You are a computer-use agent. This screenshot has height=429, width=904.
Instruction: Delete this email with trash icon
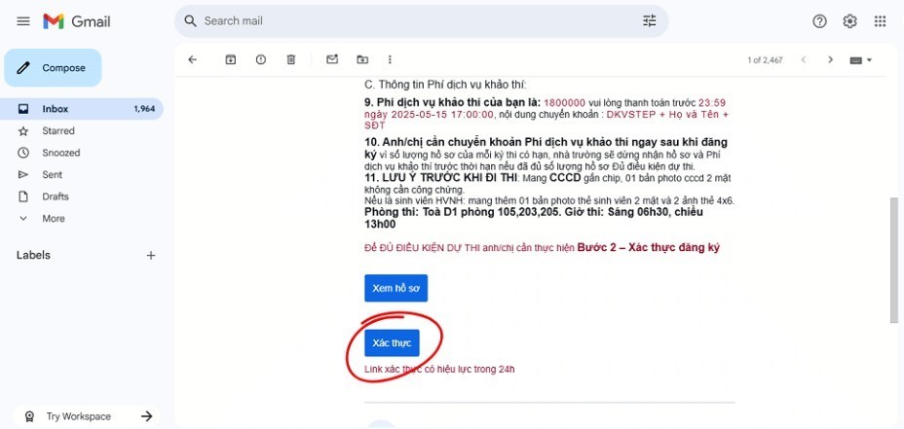(x=291, y=59)
